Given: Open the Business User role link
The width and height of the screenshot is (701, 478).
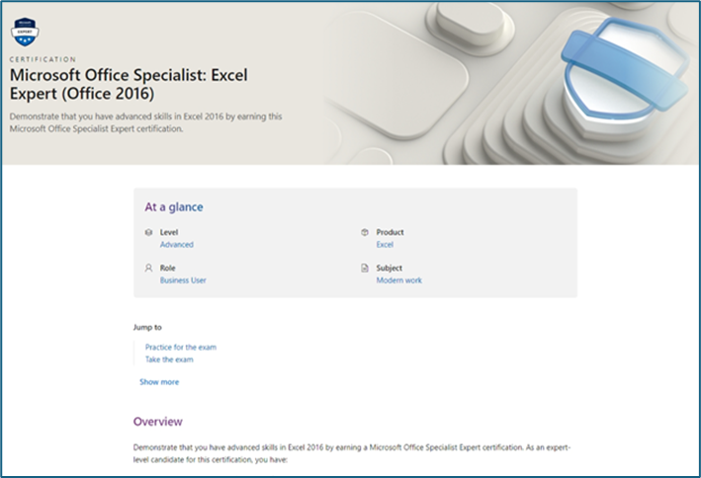Looking at the screenshot, I should (x=183, y=280).
